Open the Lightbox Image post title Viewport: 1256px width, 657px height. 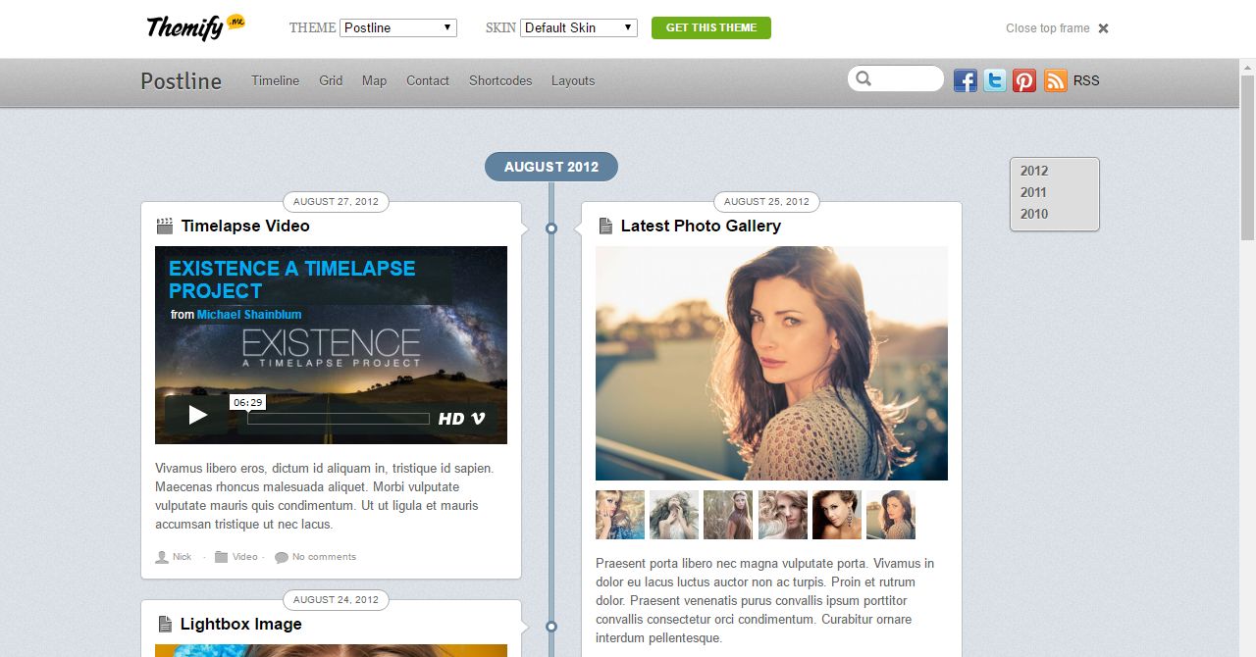[241, 624]
